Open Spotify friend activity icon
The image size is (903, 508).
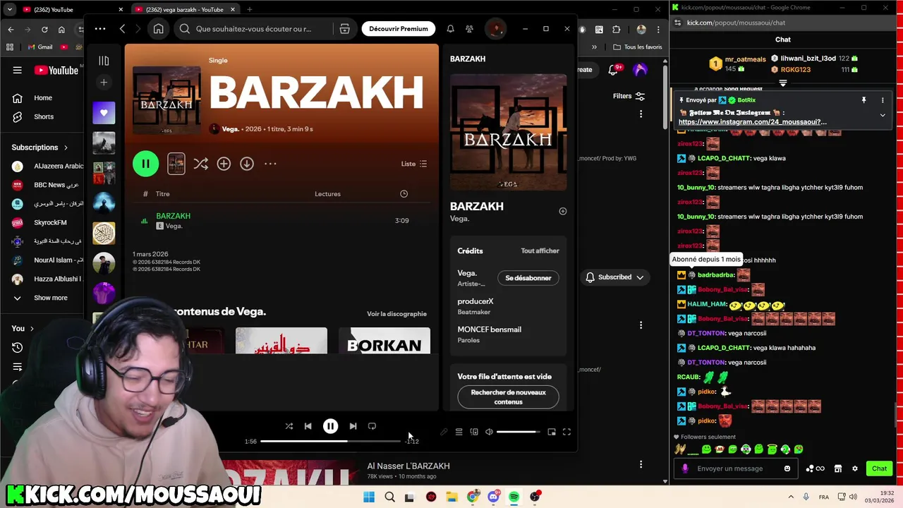point(469,29)
